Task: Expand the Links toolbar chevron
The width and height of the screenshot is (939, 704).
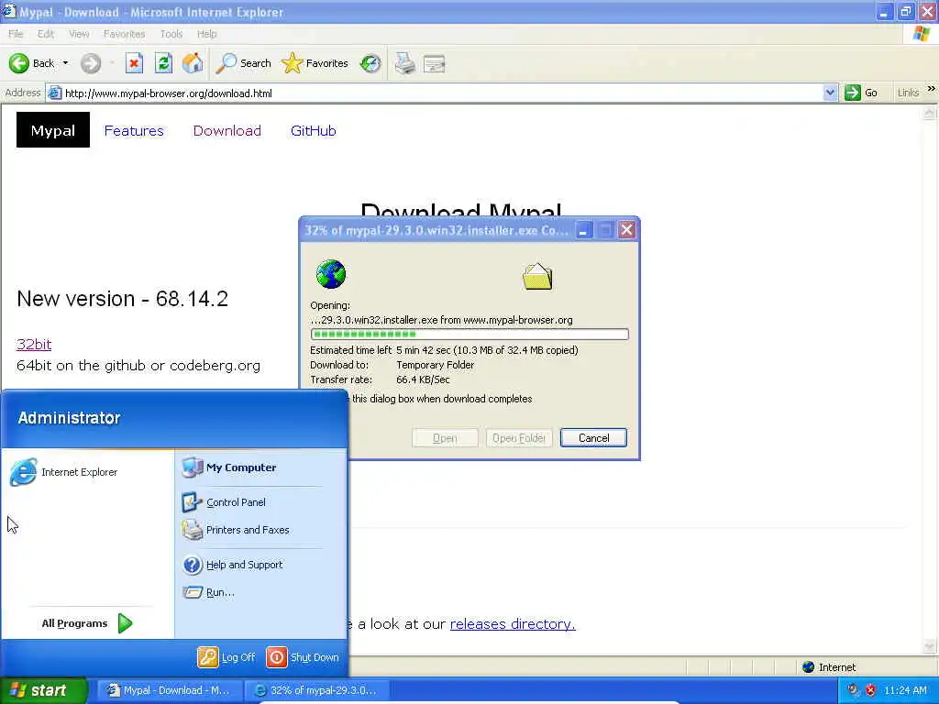Action: [x=932, y=89]
